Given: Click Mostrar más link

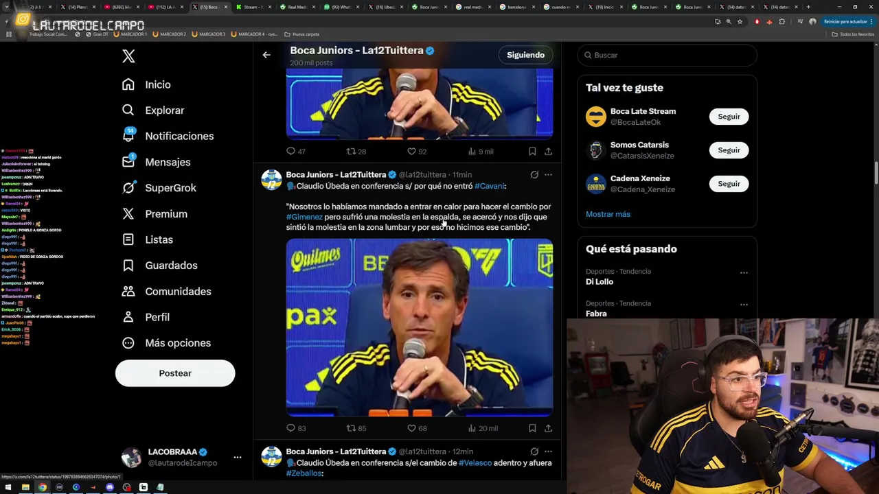Looking at the screenshot, I should tap(608, 214).
